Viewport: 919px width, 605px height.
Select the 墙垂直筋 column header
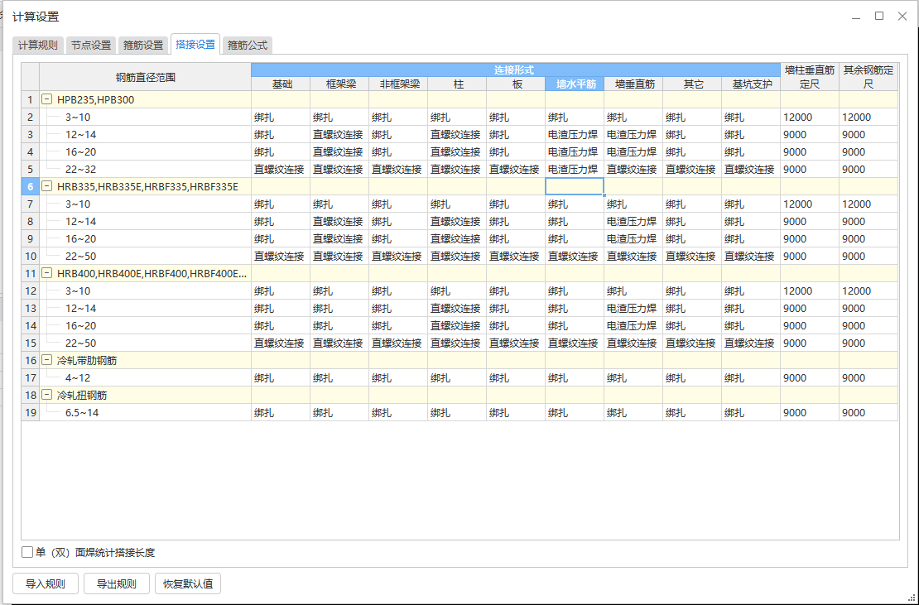pos(633,84)
